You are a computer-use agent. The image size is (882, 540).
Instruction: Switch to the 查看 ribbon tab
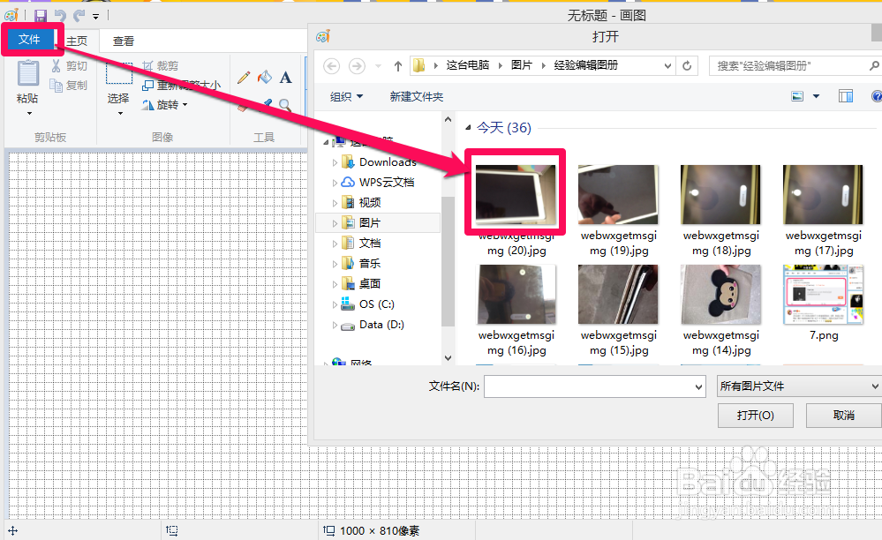pos(124,41)
